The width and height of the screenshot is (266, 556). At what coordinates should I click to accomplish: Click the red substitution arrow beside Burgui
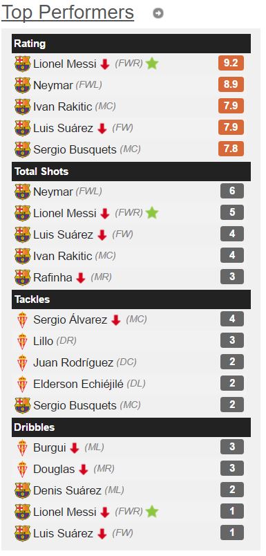(74, 448)
